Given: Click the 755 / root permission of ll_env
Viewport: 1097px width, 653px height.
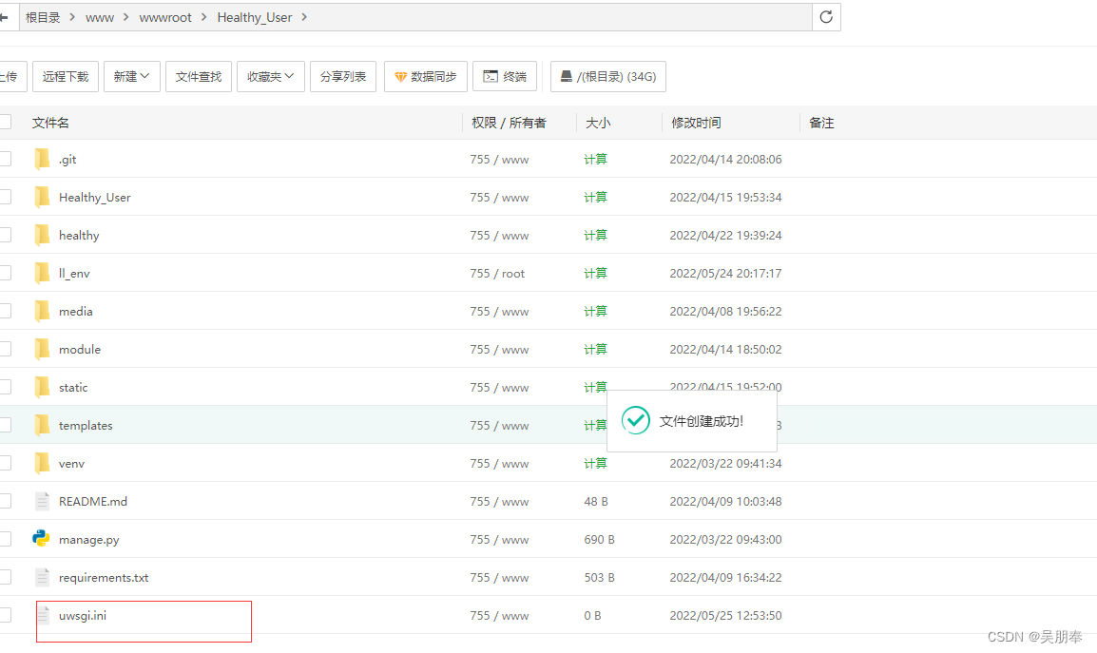Looking at the screenshot, I should pos(497,273).
